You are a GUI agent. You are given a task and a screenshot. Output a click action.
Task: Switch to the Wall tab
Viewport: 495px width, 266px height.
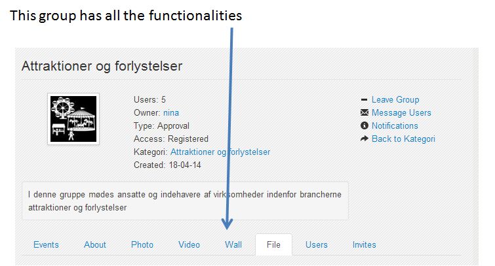point(233,244)
